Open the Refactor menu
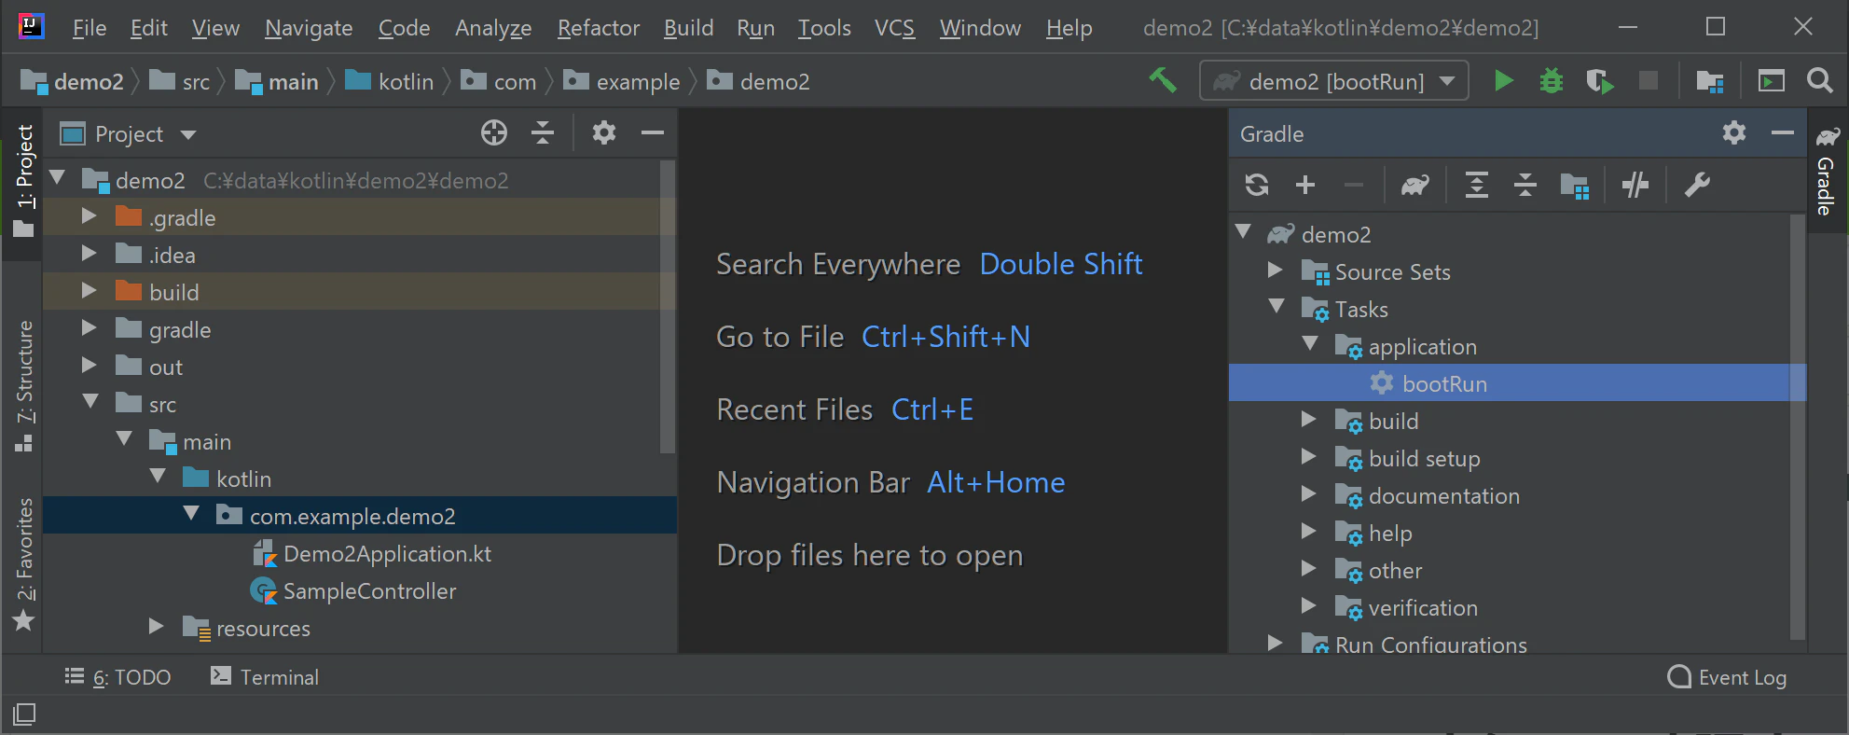The height and width of the screenshot is (735, 1849). click(599, 28)
